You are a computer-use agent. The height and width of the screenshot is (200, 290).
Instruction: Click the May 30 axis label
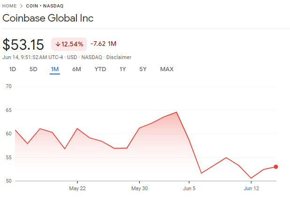tap(139, 189)
